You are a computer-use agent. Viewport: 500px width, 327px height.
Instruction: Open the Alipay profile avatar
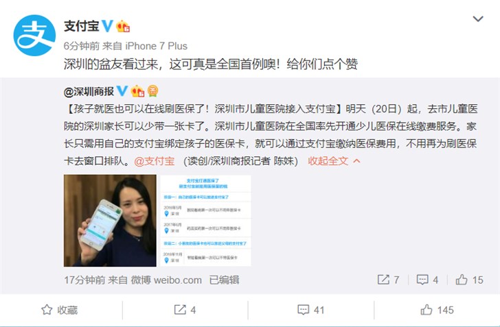pos(34,36)
